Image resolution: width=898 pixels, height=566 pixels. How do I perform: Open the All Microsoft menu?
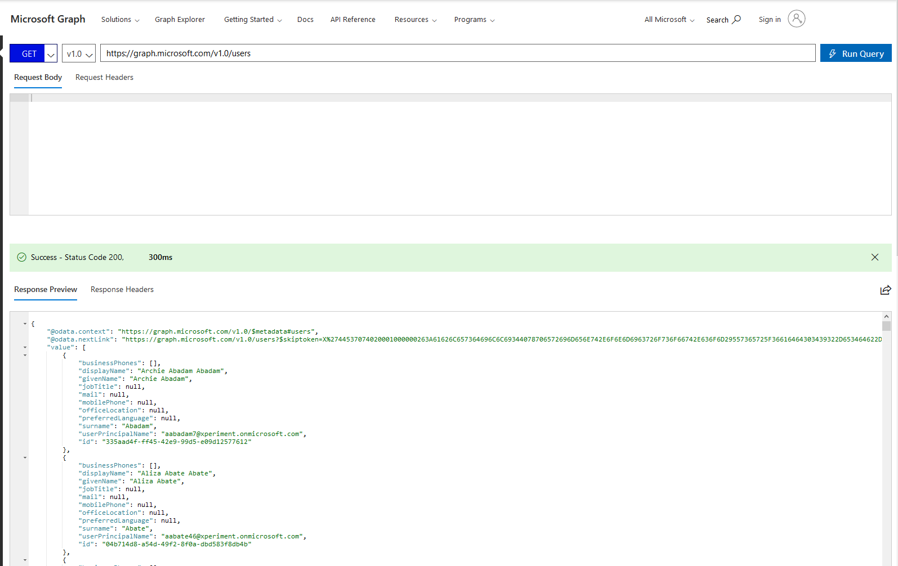click(669, 20)
